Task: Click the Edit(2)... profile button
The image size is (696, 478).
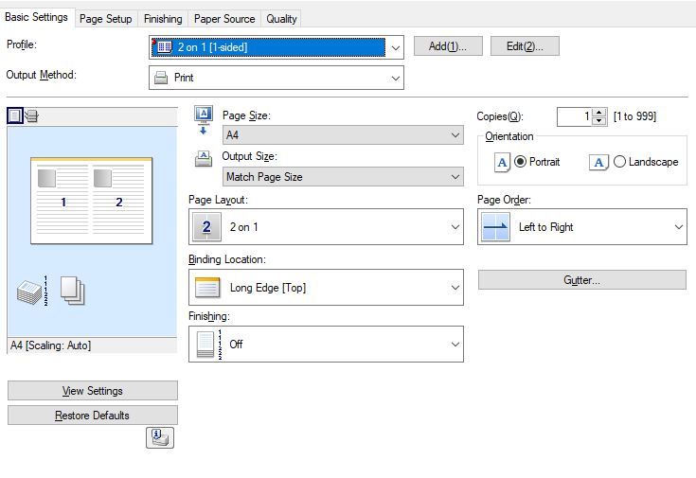Action: 525,46
